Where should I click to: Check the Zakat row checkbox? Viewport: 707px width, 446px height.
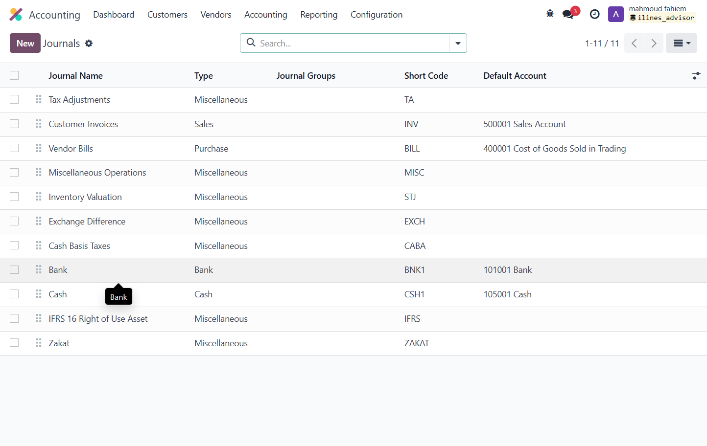[x=14, y=343]
